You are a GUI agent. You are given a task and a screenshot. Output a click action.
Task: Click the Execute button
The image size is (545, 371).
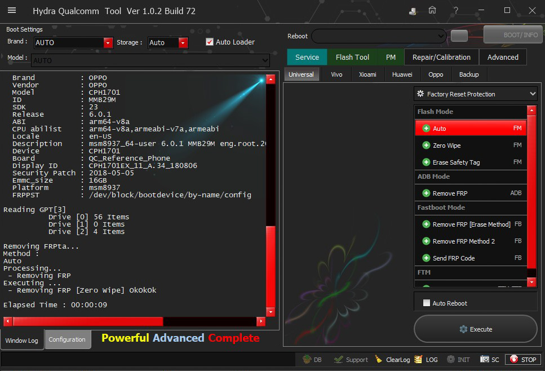click(x=476, y=329)
